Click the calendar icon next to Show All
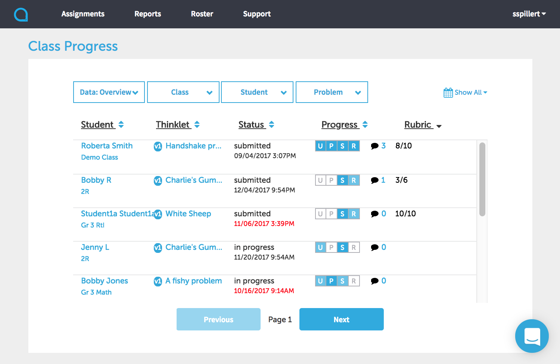 (x=448, y=92)
